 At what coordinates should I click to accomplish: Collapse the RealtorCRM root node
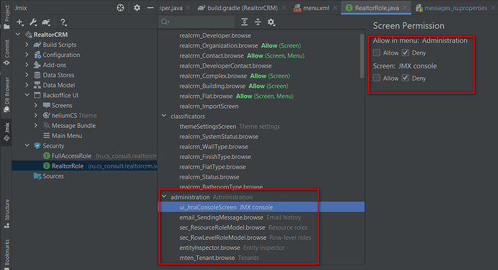(18, 35)
